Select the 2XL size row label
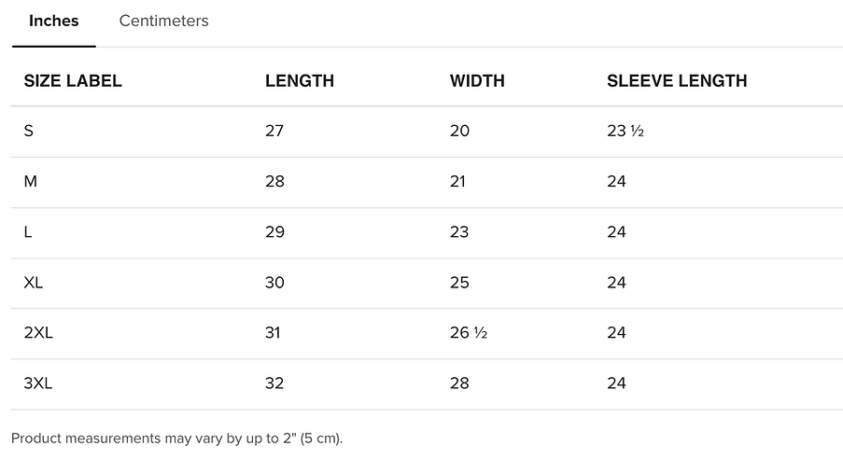The image size is (843, 460). [38, 333]
